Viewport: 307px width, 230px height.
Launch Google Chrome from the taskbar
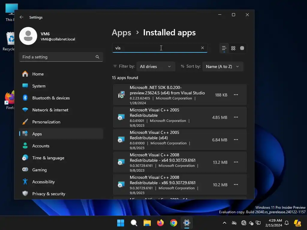(x=174, y=223)
